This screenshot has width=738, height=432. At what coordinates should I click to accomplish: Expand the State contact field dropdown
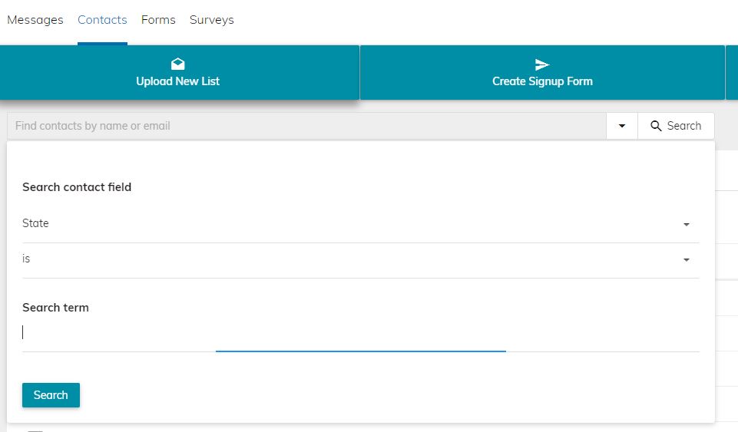click(360, 224)
